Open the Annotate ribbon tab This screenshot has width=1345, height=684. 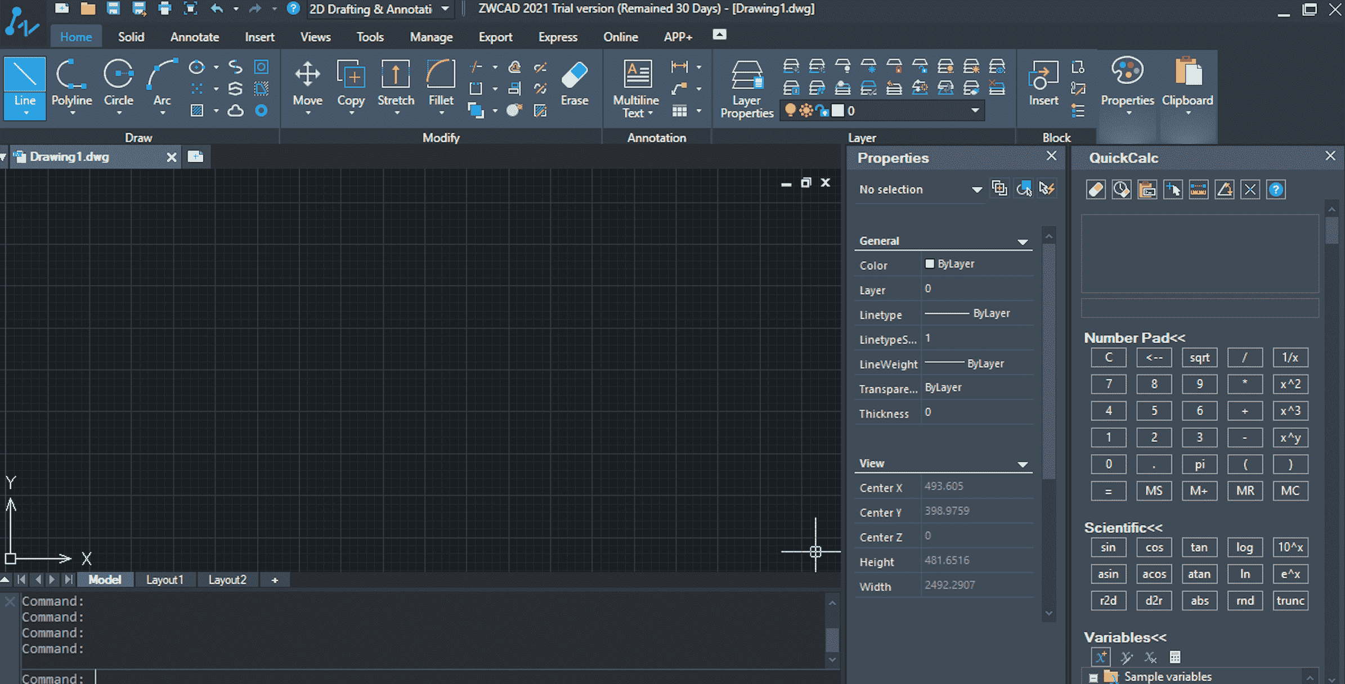point(194,37)
